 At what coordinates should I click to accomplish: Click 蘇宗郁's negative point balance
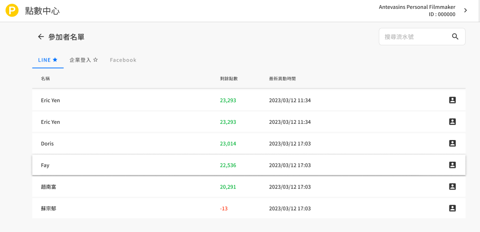tap(224, 209)
